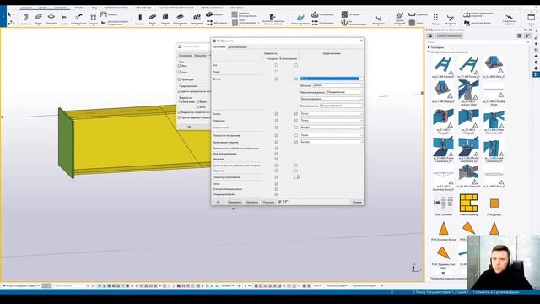The image size is (540, 304).
Task: Pick the Splice_01 component thumbnail
Action: 468,176
